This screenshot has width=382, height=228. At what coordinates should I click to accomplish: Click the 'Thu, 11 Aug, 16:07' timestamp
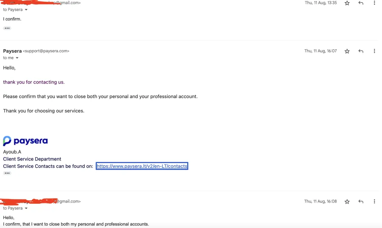click(x=320, y=51)
